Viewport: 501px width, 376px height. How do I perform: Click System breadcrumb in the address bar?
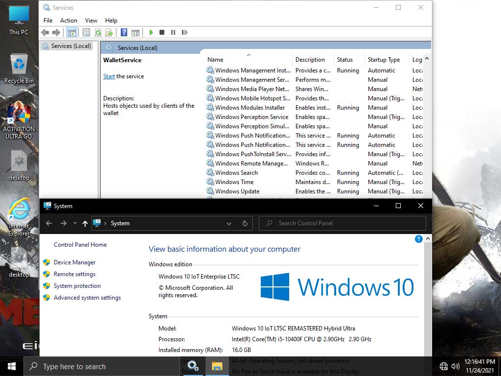(120, 223)
